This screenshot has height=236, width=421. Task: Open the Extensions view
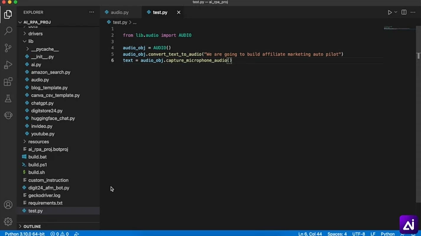coord(8,81)
